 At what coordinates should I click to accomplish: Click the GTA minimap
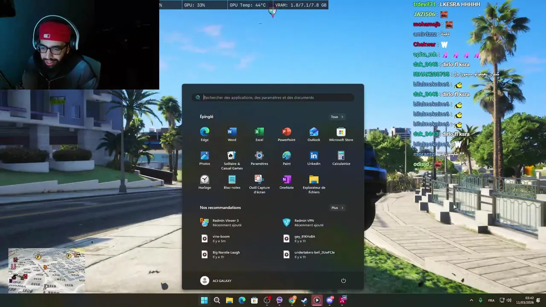click(x=46, y=270)
